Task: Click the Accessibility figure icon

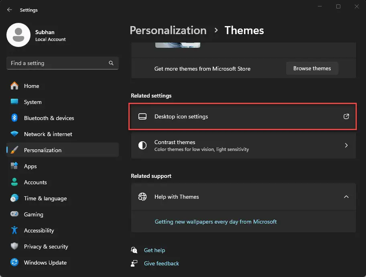Action: [14, 230]
